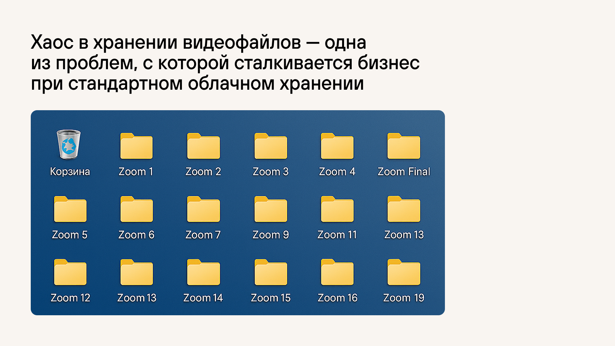
Task: Open the Zoom 3 folder
Action: pyautogui.click(x=271, y=146)
